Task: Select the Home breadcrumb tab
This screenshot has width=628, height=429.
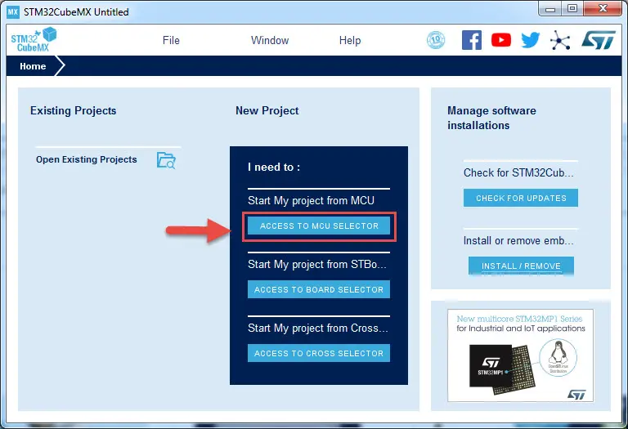Action: (33, 66)
